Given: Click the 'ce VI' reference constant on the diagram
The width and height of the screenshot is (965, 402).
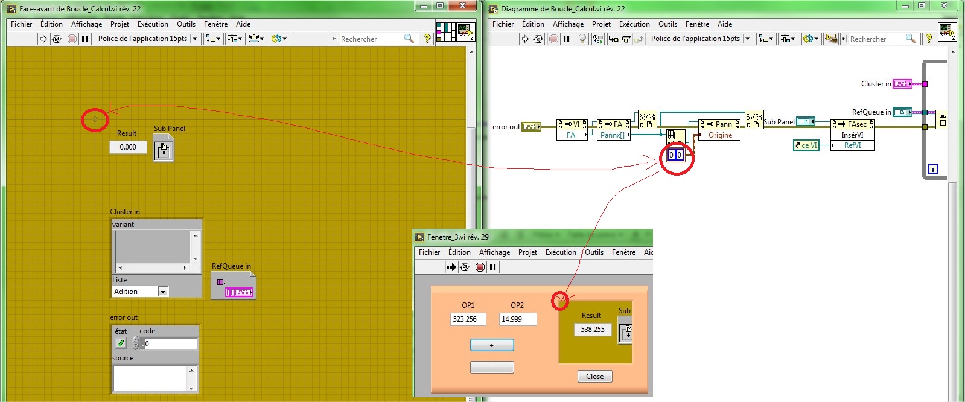Looking at the screenshot, I should [806, 145].
